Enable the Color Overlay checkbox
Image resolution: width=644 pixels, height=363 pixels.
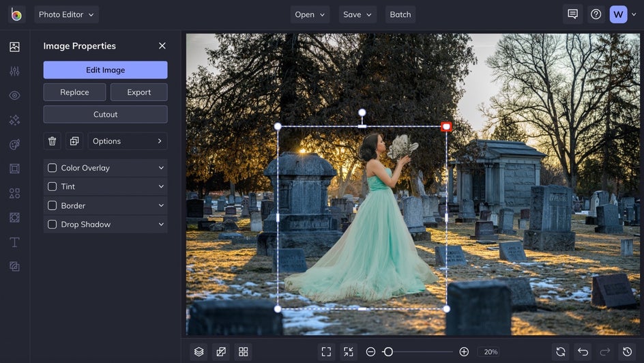(x=53, y=168)
